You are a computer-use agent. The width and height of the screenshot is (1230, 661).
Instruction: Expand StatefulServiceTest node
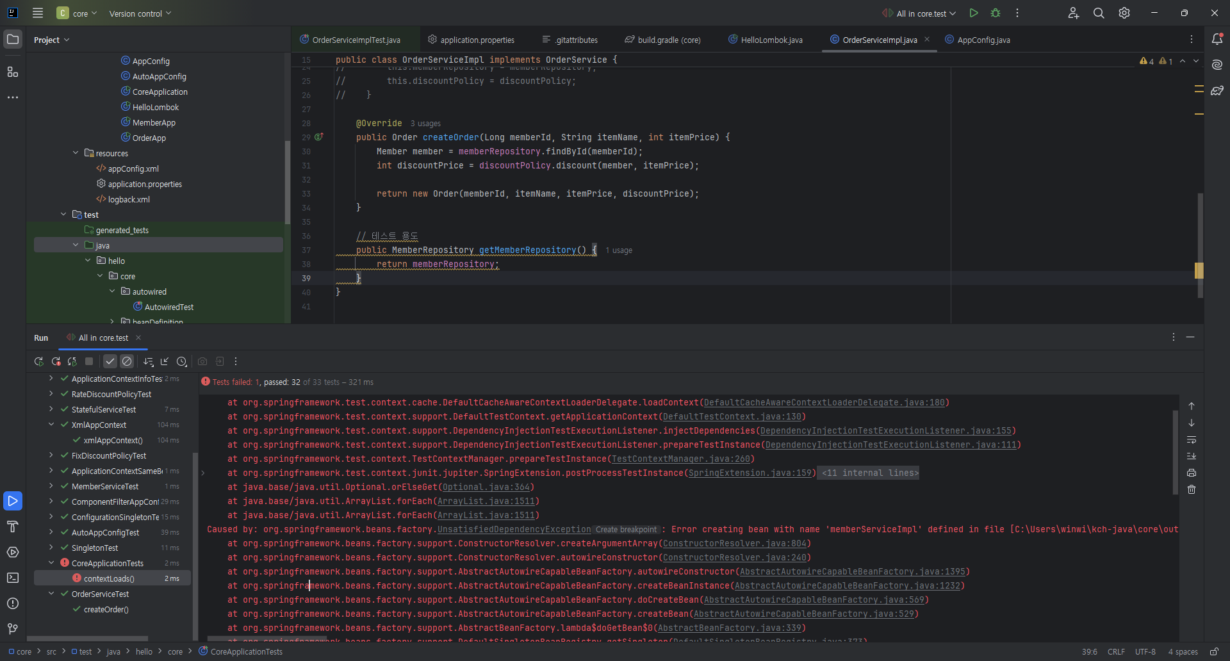pyautogui.click(x=51, y=409)
